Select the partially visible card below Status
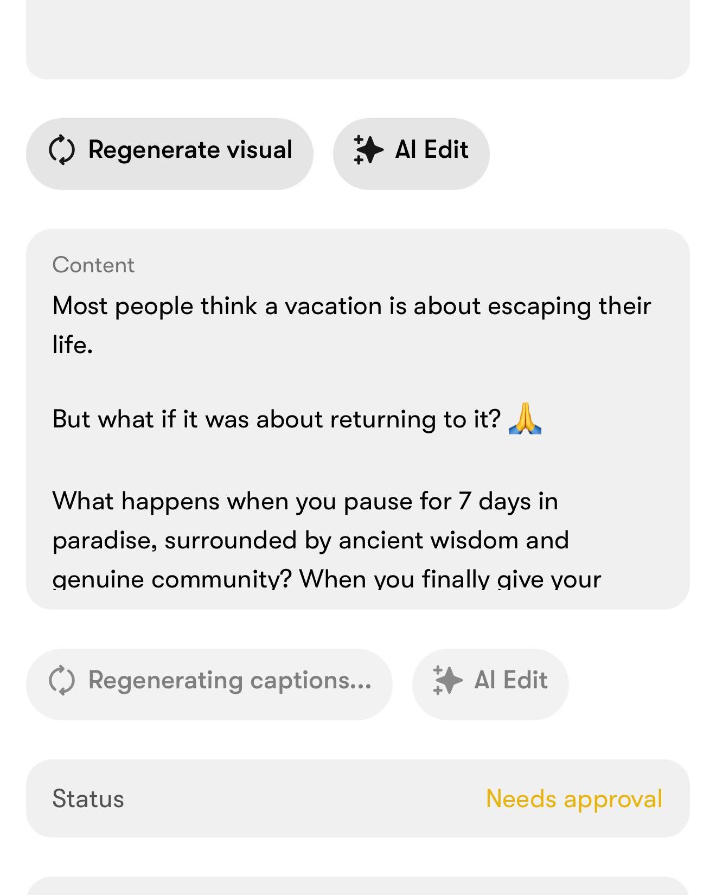 [x=357, y=886]
